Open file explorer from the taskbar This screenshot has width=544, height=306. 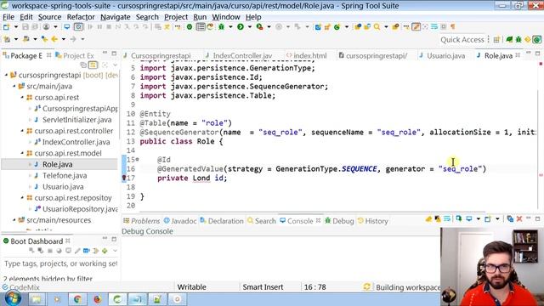coord(37,299)
